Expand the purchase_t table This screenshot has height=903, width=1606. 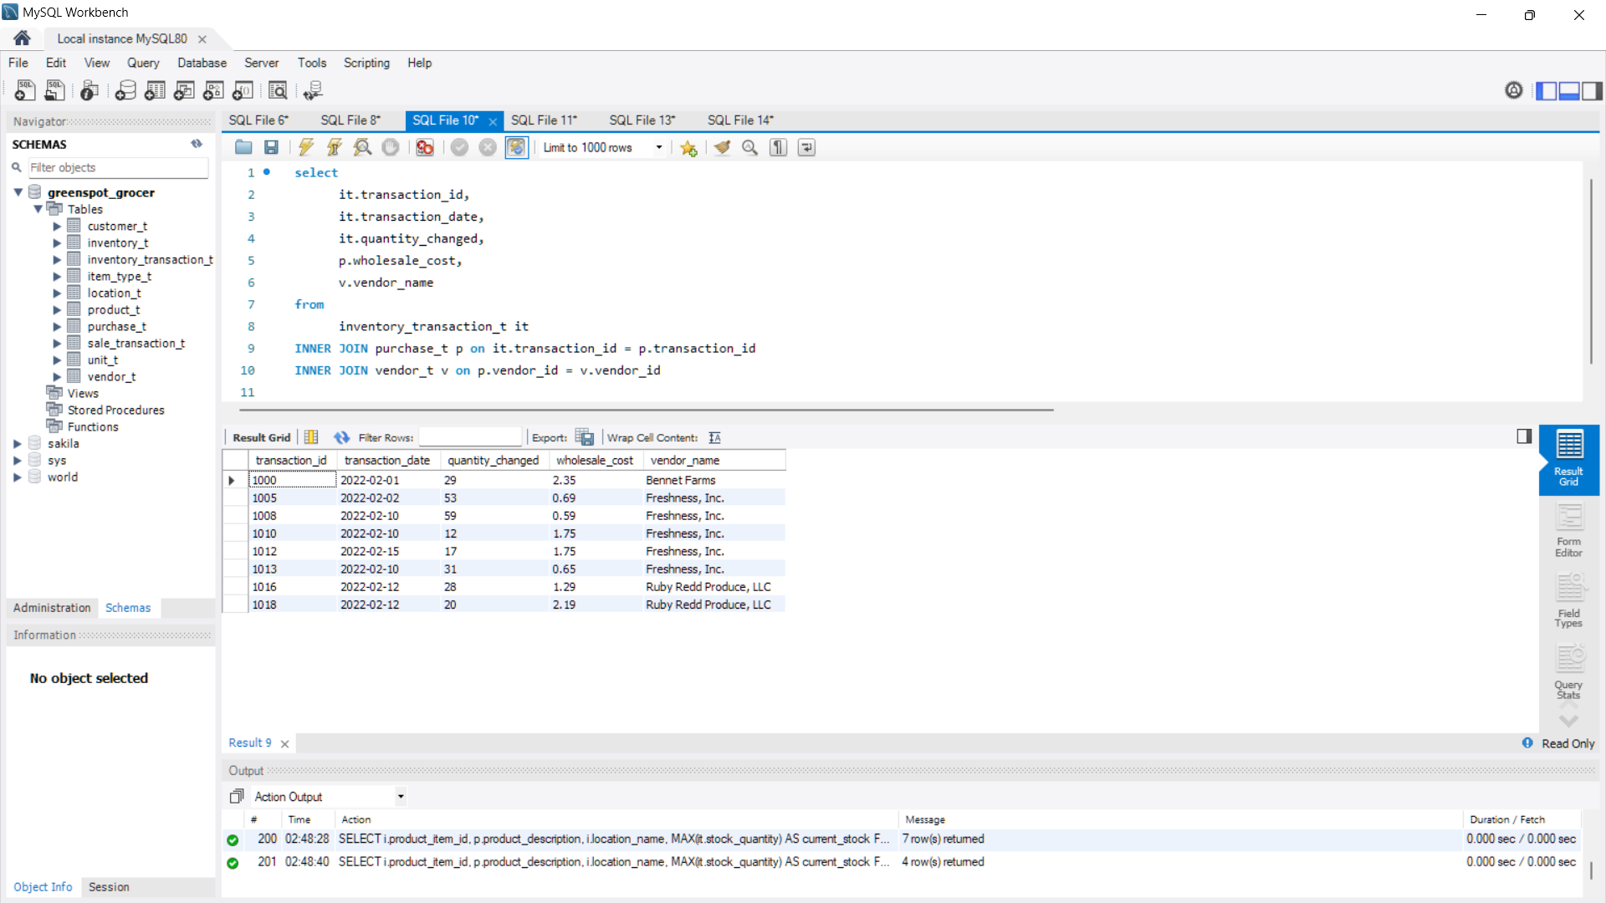coord(57,326)
